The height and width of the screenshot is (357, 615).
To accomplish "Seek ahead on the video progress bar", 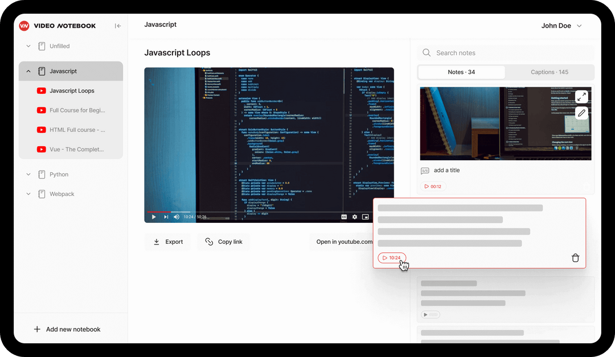I will (256, 211).
